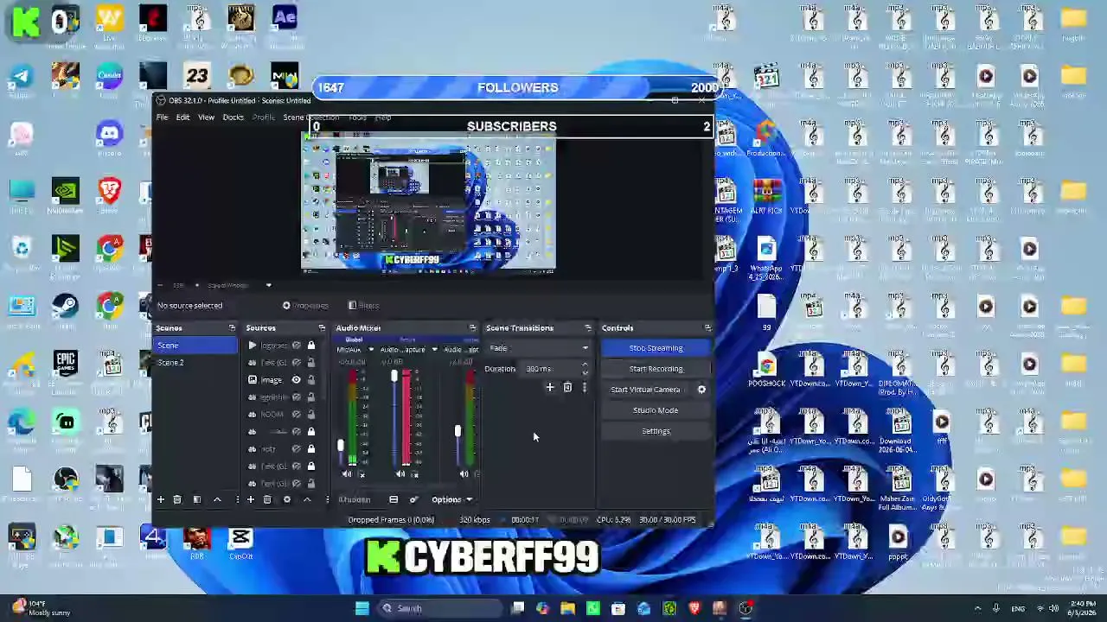Toggle the lock on the ROOM source
The width and height of the screenshot is (1107, 622).
point(311,415)
